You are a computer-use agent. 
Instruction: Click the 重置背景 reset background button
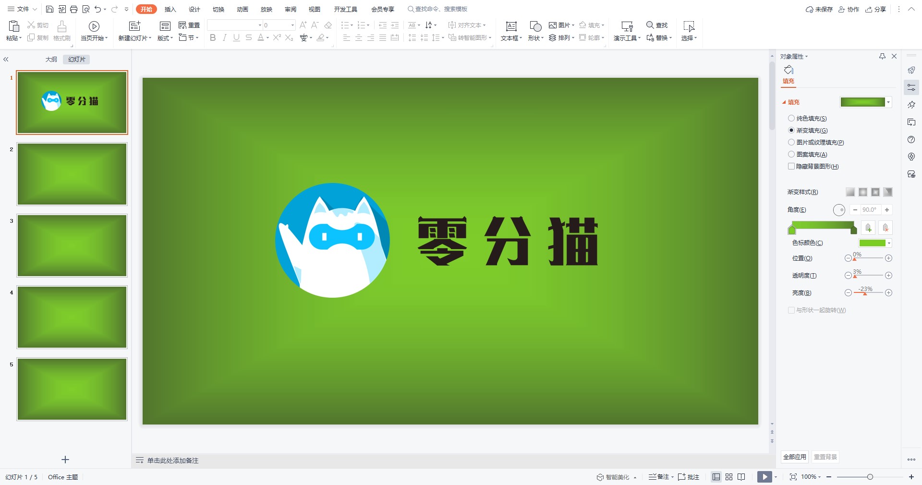pos(825,457)
